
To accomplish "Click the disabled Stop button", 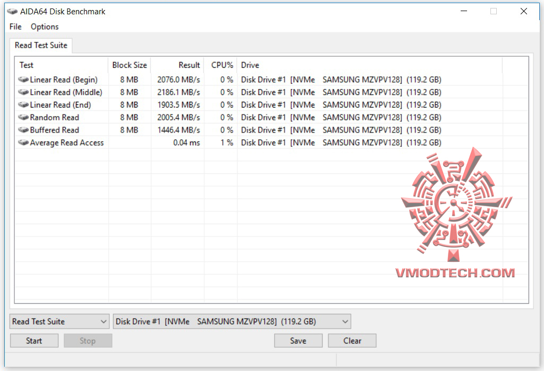I will click(88, 341).
